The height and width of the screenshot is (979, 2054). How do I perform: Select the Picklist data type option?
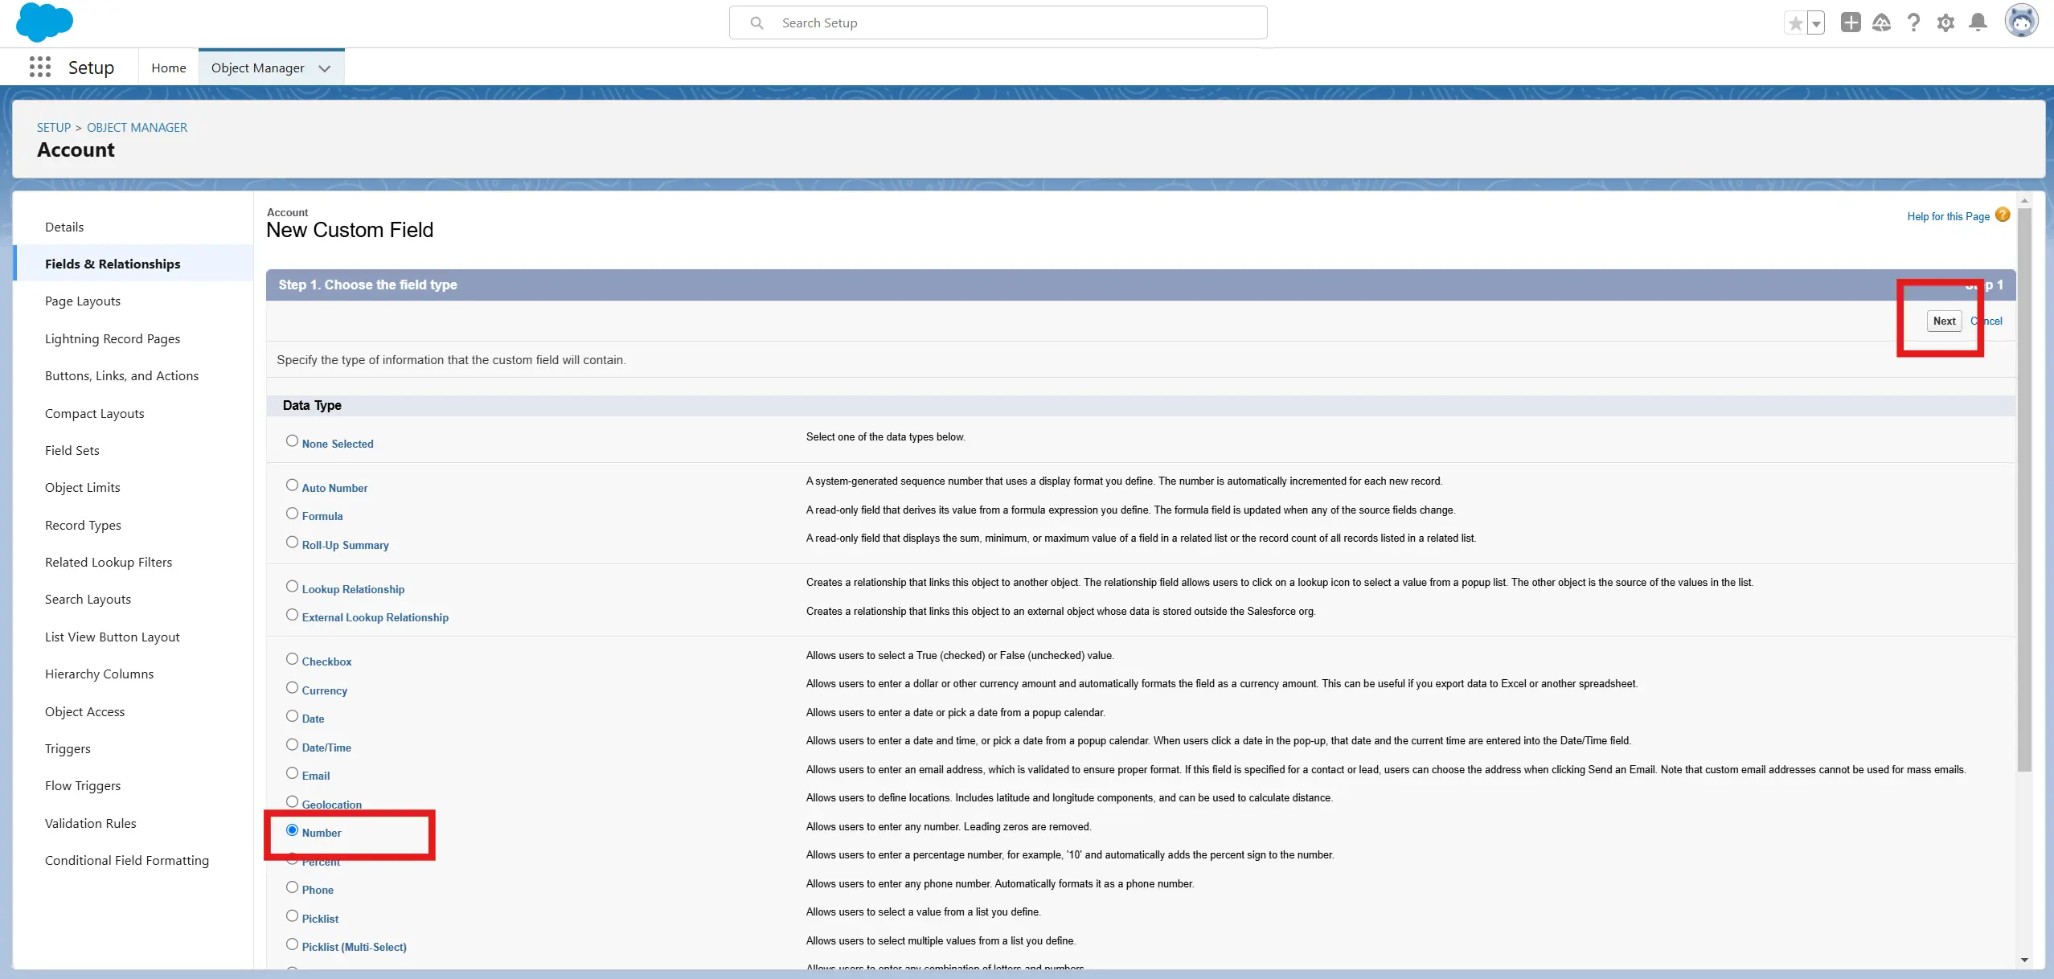tap(292, 916)
